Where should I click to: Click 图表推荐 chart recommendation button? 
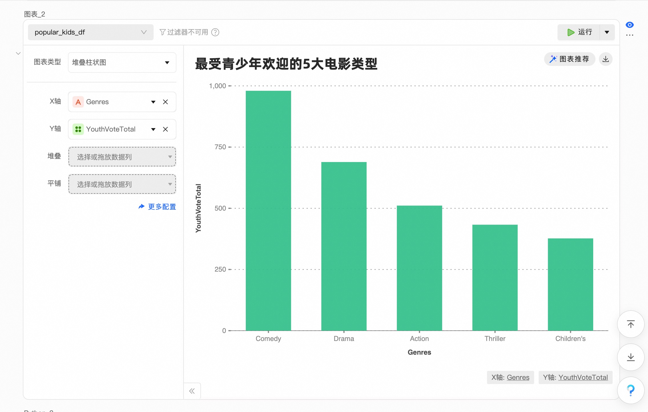click(x=569, y=59)
